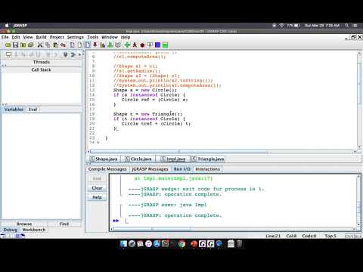This screenshot has width=363, height=272.
Task: Click the Spotlight search icon in menu bar
Action: 347,26
